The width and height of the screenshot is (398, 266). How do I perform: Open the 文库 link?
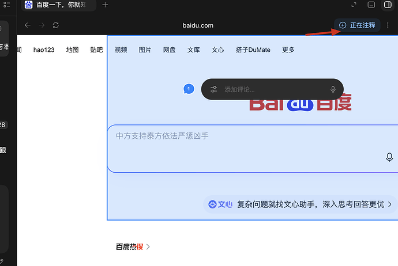point(193,50)
